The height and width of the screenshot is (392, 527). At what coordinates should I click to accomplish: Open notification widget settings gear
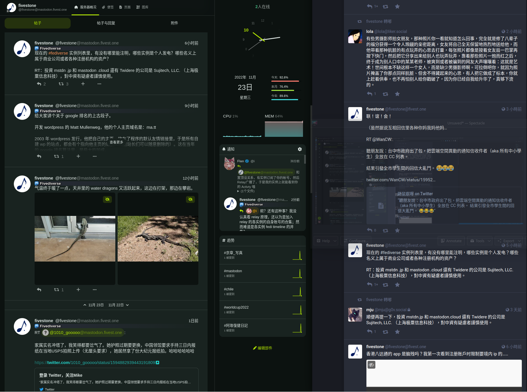(300, 149)
